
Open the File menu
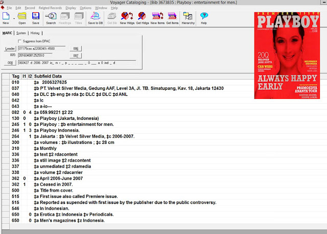(9, 8)
